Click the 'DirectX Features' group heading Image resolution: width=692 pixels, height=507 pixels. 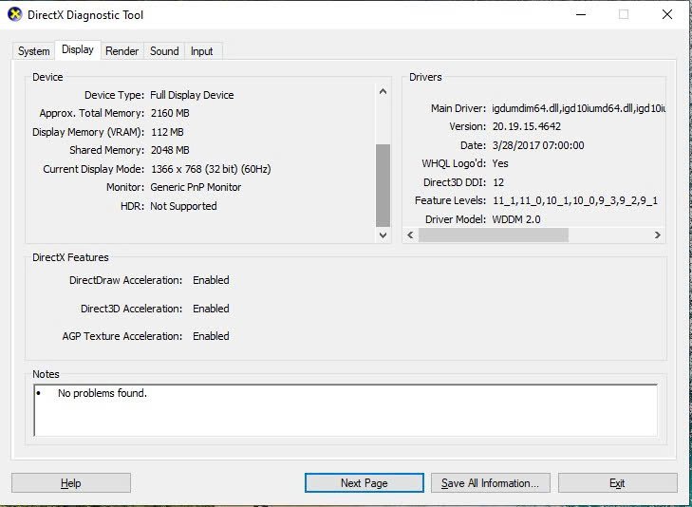click(70, 257)
